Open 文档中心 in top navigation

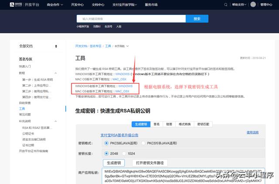[x=98, y=5]
